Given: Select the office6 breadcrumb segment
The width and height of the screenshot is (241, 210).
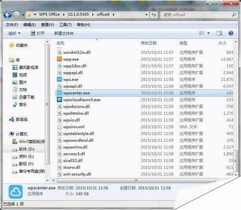Looking at the screenshot, I should click(x=103, y=14).
